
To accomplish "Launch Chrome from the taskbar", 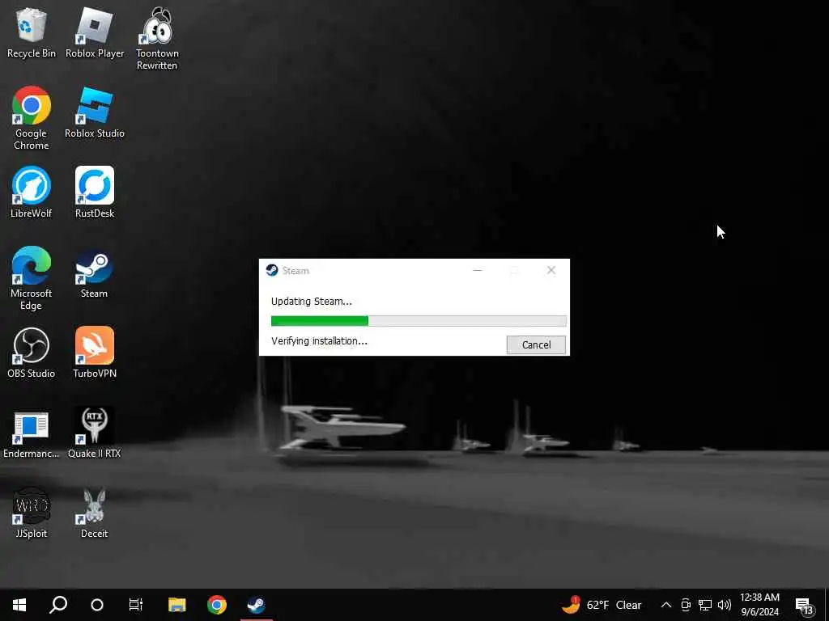I will [x=217, y=605].
